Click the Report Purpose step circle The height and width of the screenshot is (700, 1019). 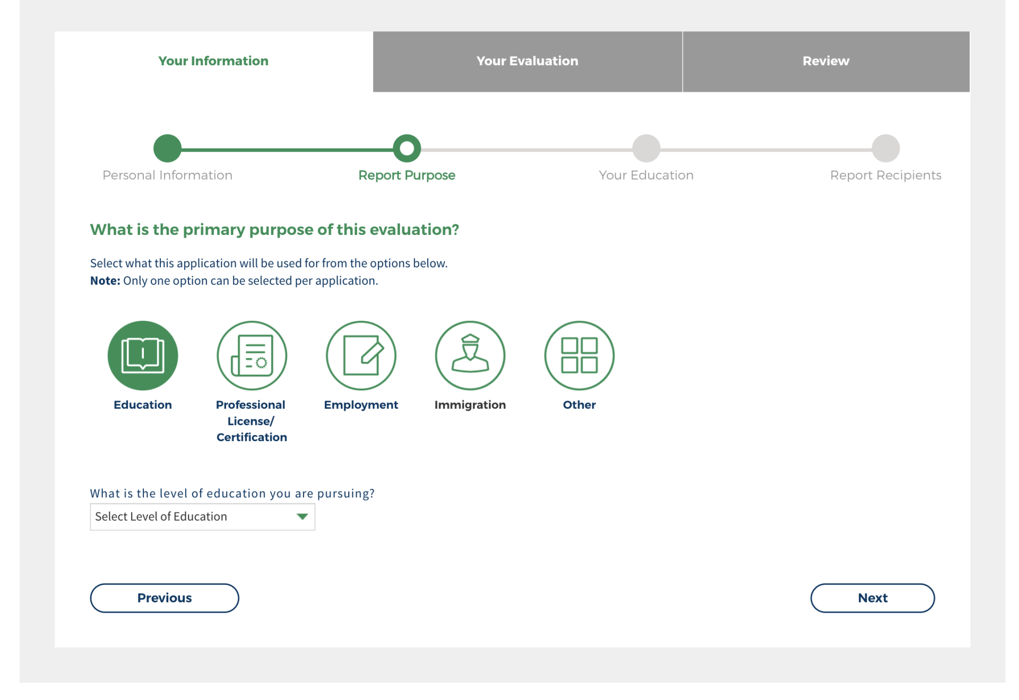[407, 148]
